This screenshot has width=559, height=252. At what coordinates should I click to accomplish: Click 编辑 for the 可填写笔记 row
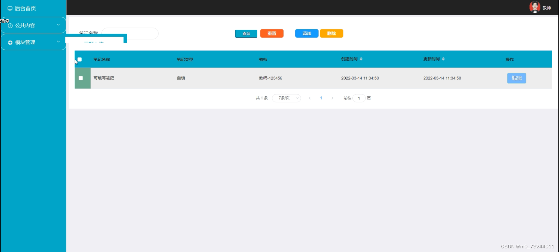517,78
